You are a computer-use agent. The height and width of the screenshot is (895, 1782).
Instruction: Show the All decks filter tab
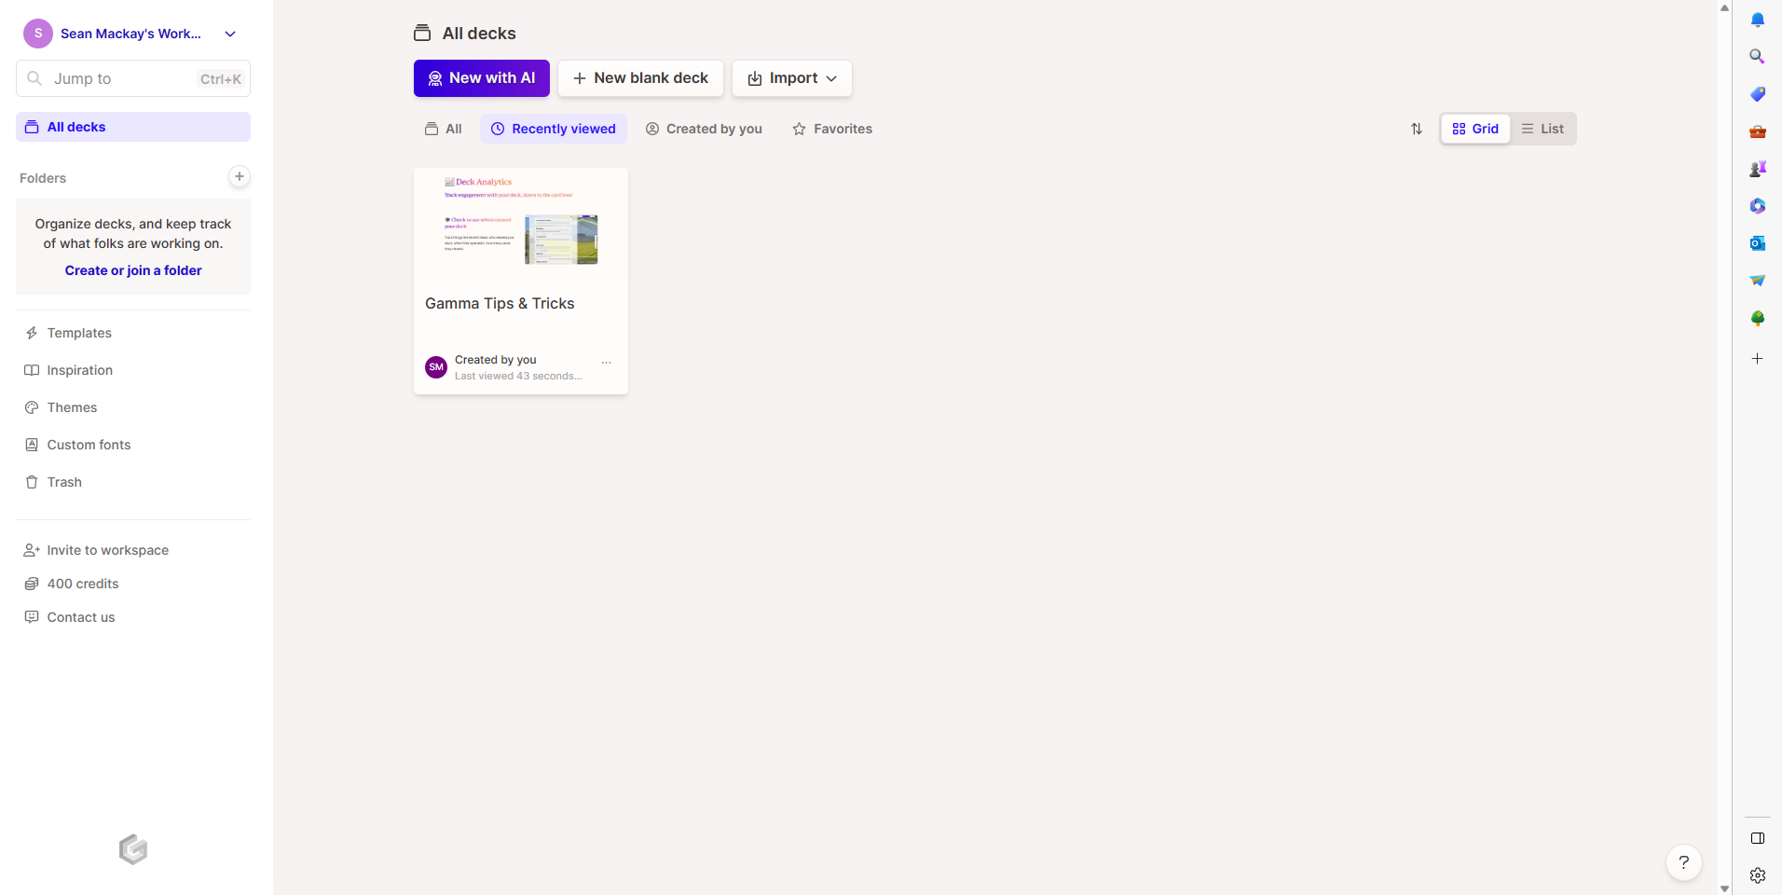444,129
